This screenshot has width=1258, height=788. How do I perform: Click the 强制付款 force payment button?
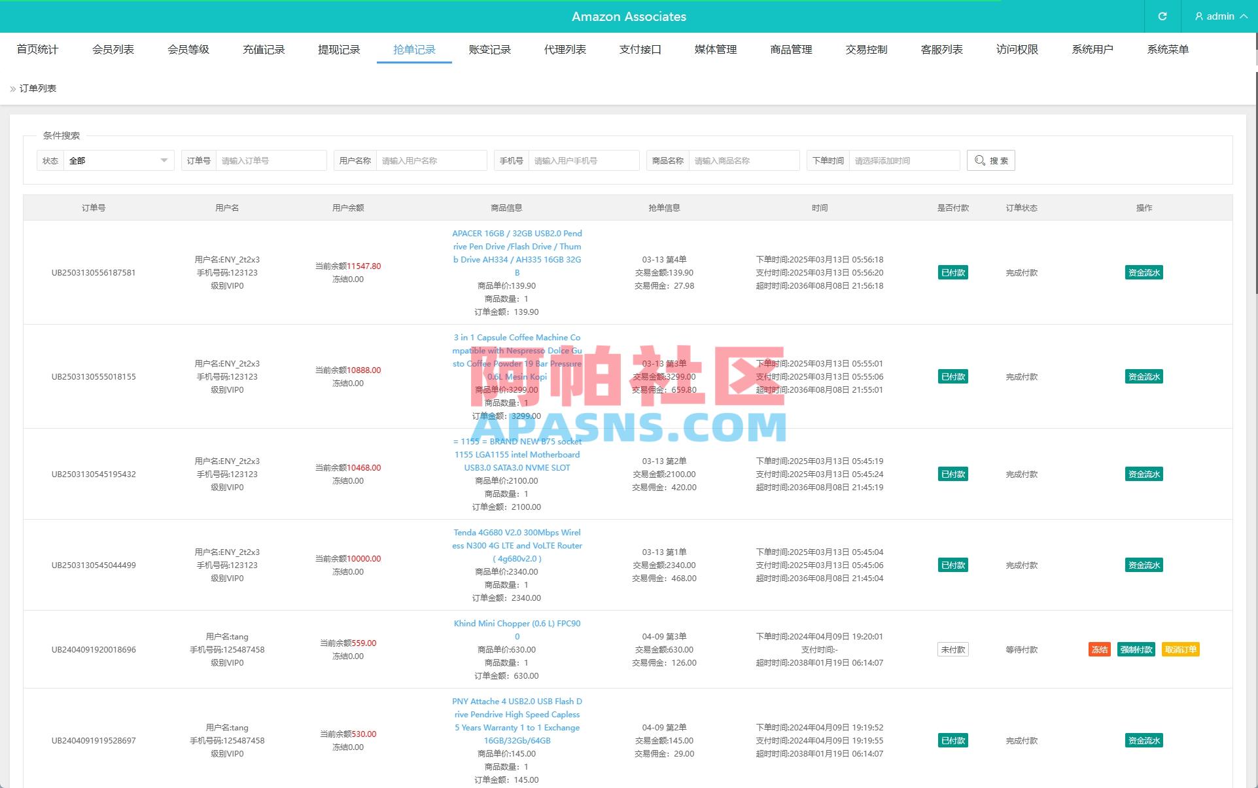pyautogui.click(x=1136, y=649)
